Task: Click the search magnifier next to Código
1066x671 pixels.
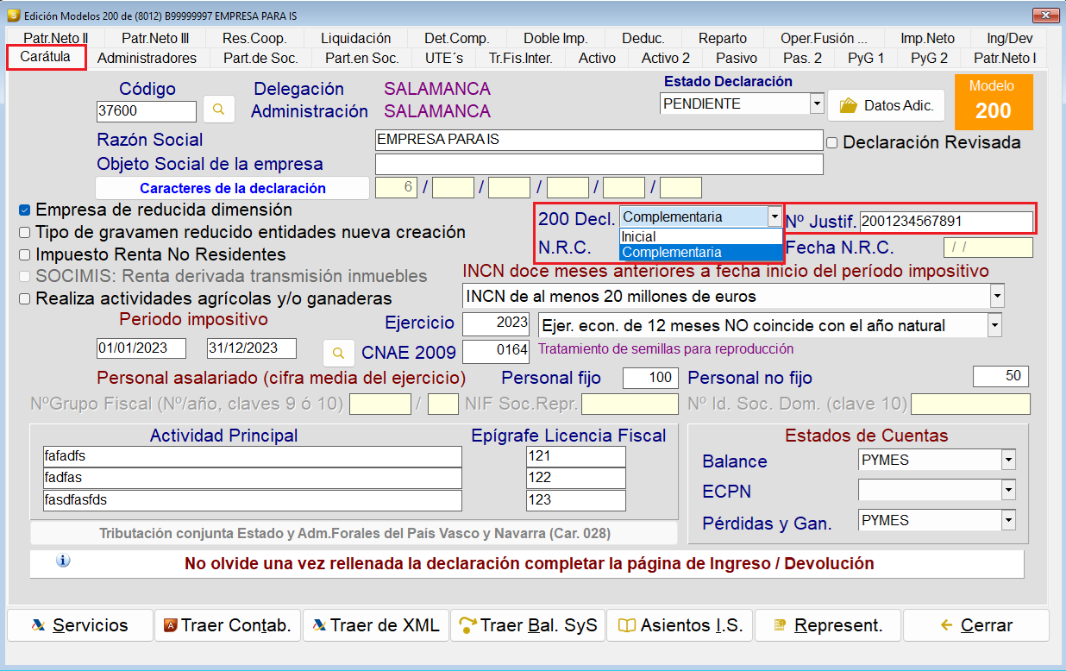Action: 218,109
